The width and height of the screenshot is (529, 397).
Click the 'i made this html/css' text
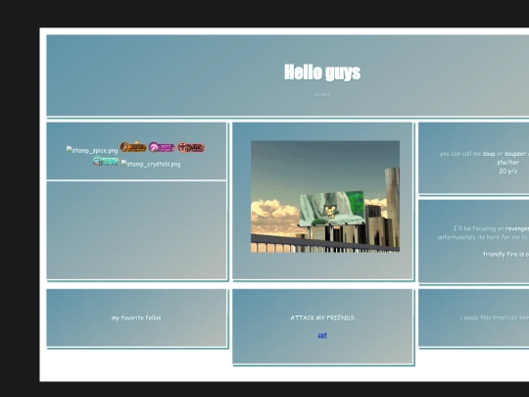click(495, 318)
